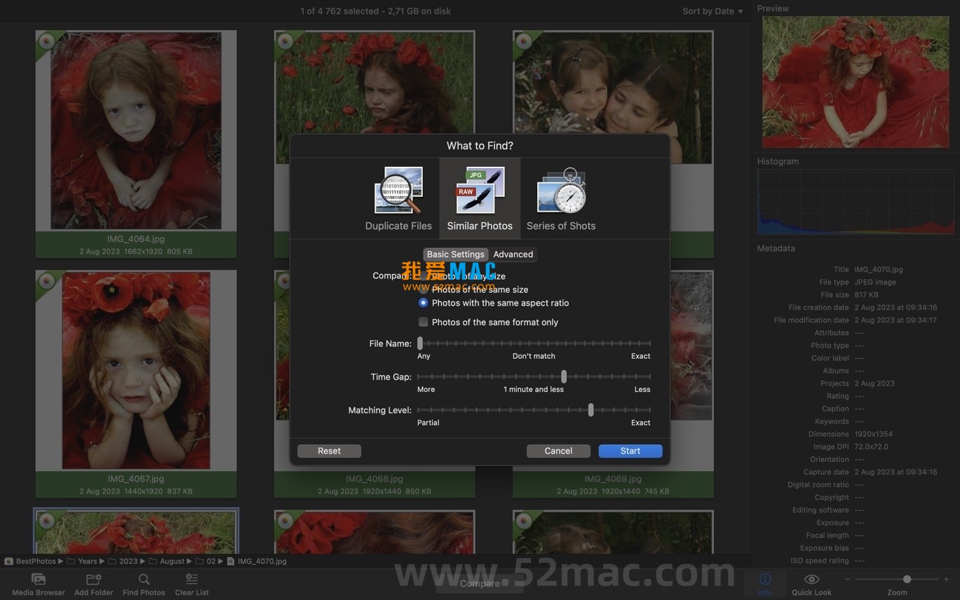Image resolution: width=960 pixels, height=600 pixels.
Task: Navigate to 2023 in the breadcrumb path
Action: pos(128,561)
